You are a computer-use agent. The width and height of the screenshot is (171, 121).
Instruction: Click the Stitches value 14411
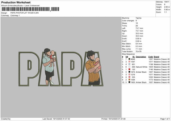pos(167,2)
